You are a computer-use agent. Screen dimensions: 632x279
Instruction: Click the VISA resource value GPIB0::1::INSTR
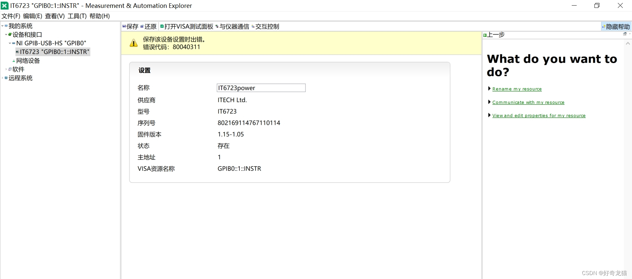[239, 169]
